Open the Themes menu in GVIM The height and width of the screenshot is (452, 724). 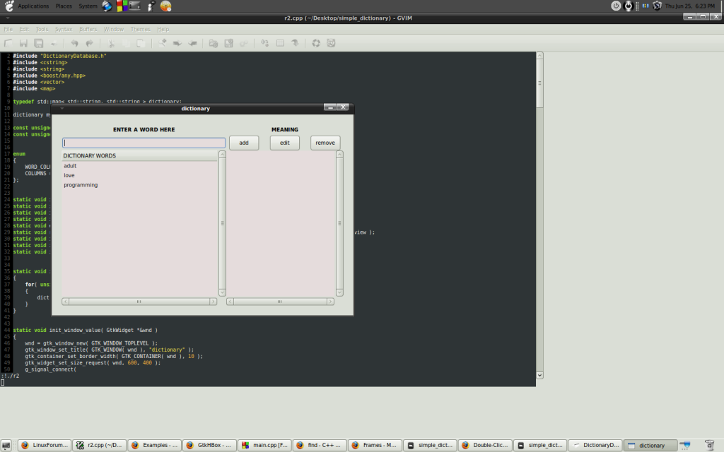pos(140,29)
